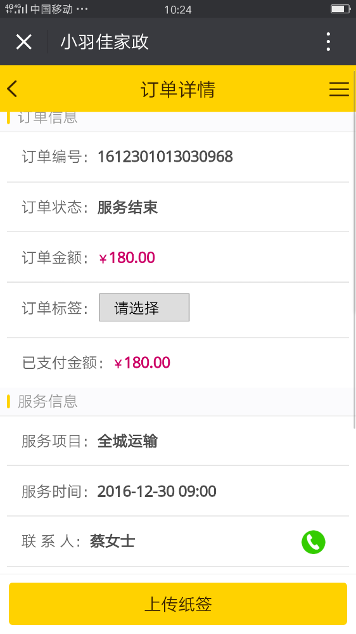Tap the 服务结束 order status

[x=128, y=207]
